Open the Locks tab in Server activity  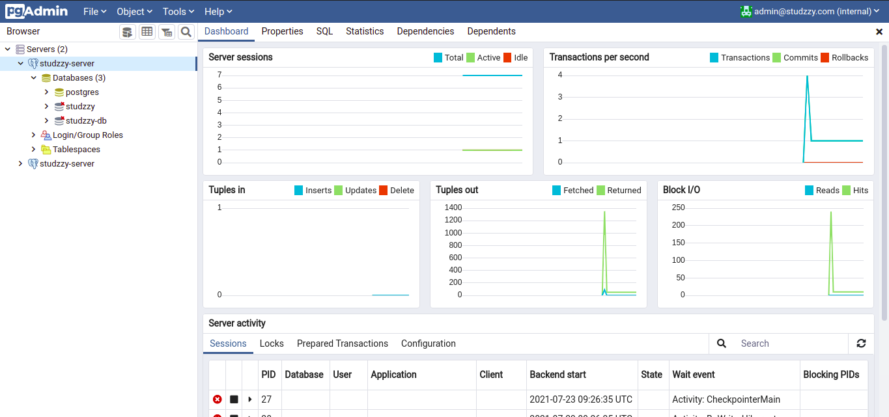[272, 343]
